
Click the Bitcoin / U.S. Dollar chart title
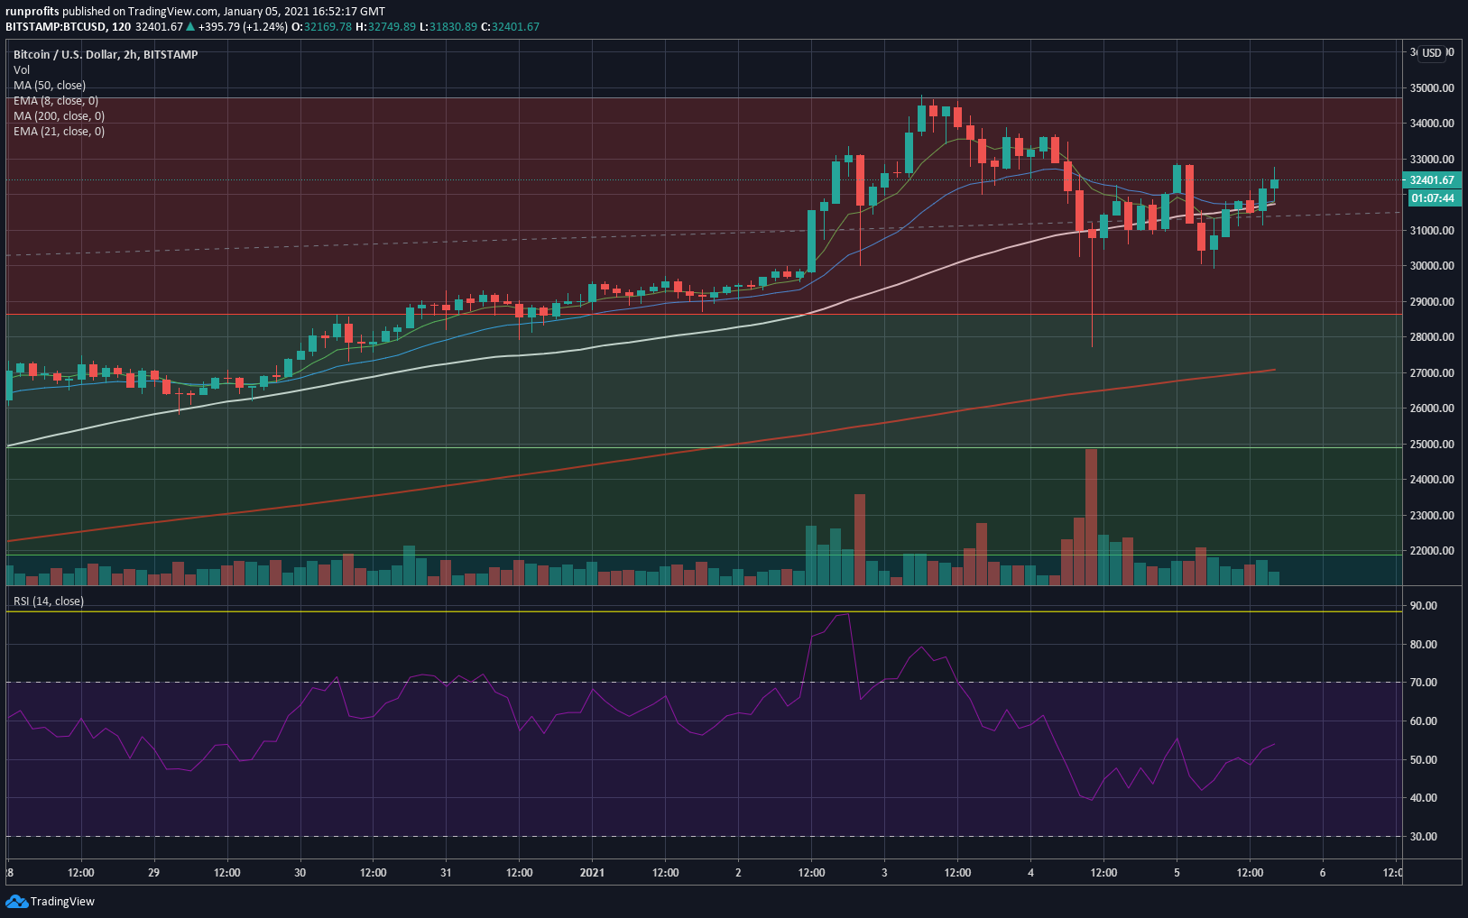(105, 54)
